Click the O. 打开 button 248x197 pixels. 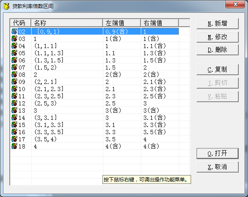click(218, 154)
